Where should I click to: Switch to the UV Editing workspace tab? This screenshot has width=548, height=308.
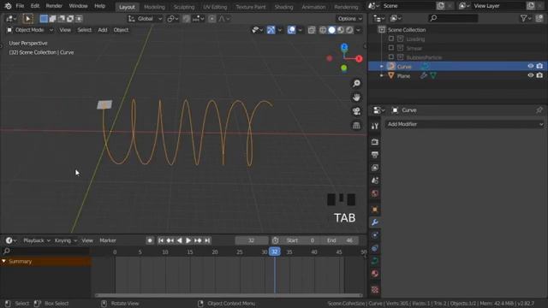215,7
